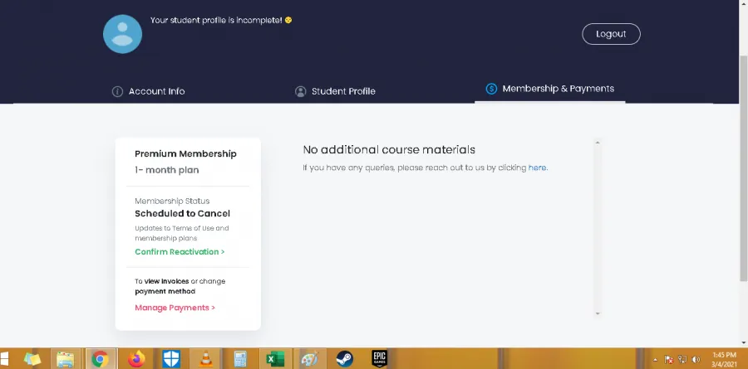The height and width of the screenshot is (369, 748).
Task: Launch Epic Games from the taskbar
Action: pos(379,359)
